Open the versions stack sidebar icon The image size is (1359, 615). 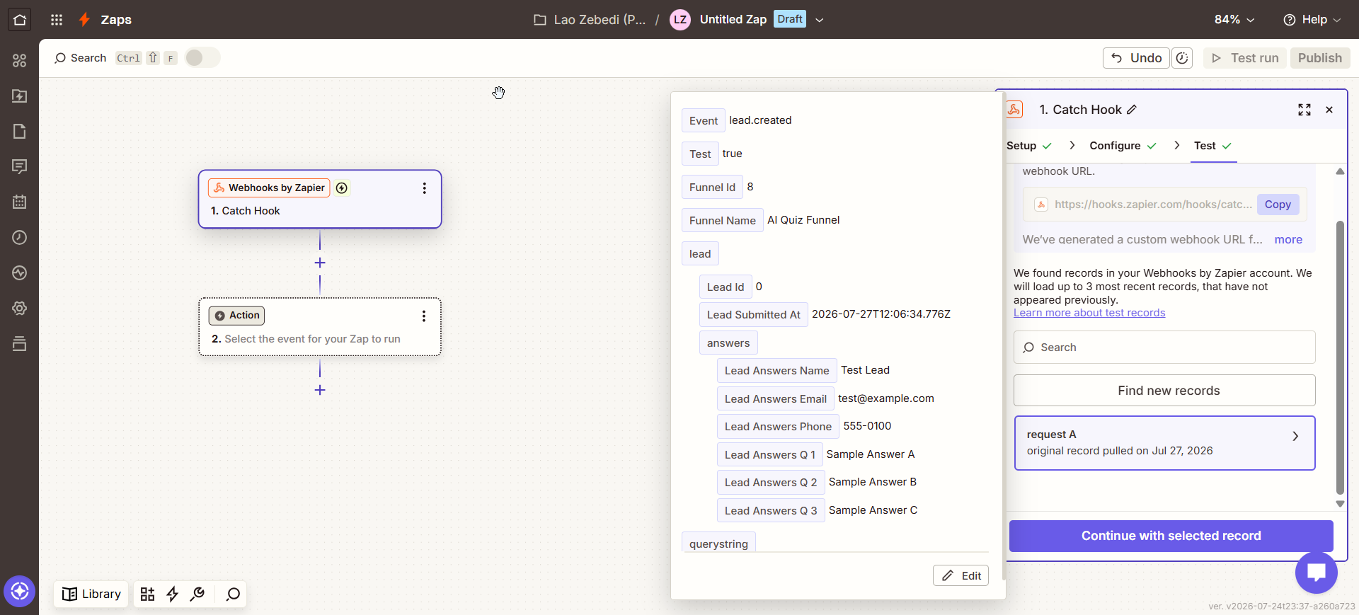click(x=19, y=344)
